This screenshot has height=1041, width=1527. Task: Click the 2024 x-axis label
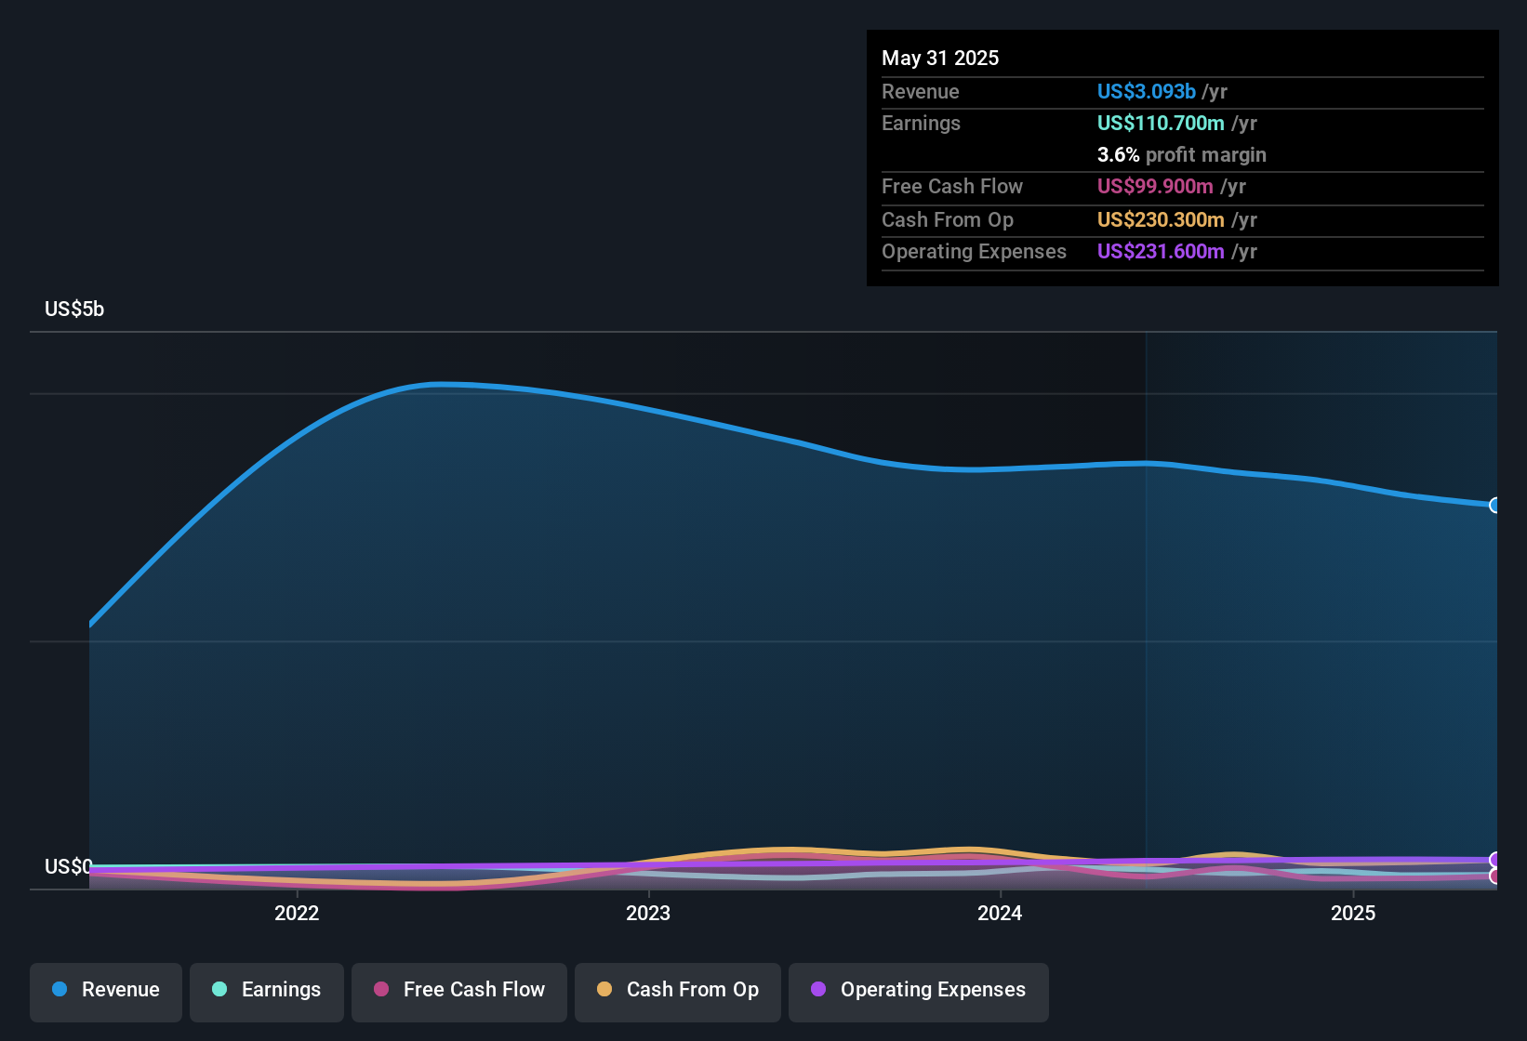[x=1000, y=913]
